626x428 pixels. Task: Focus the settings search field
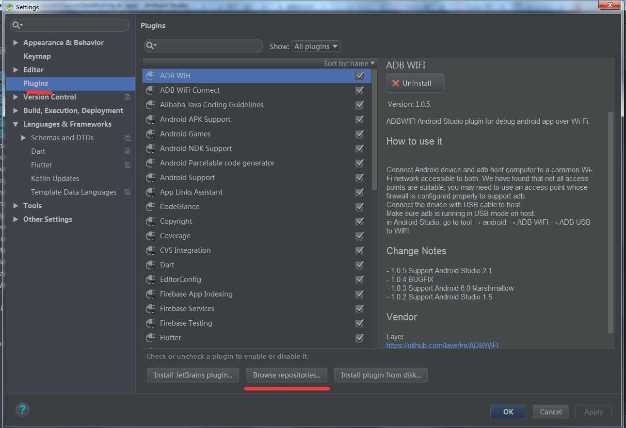click(x=70, y=25)
